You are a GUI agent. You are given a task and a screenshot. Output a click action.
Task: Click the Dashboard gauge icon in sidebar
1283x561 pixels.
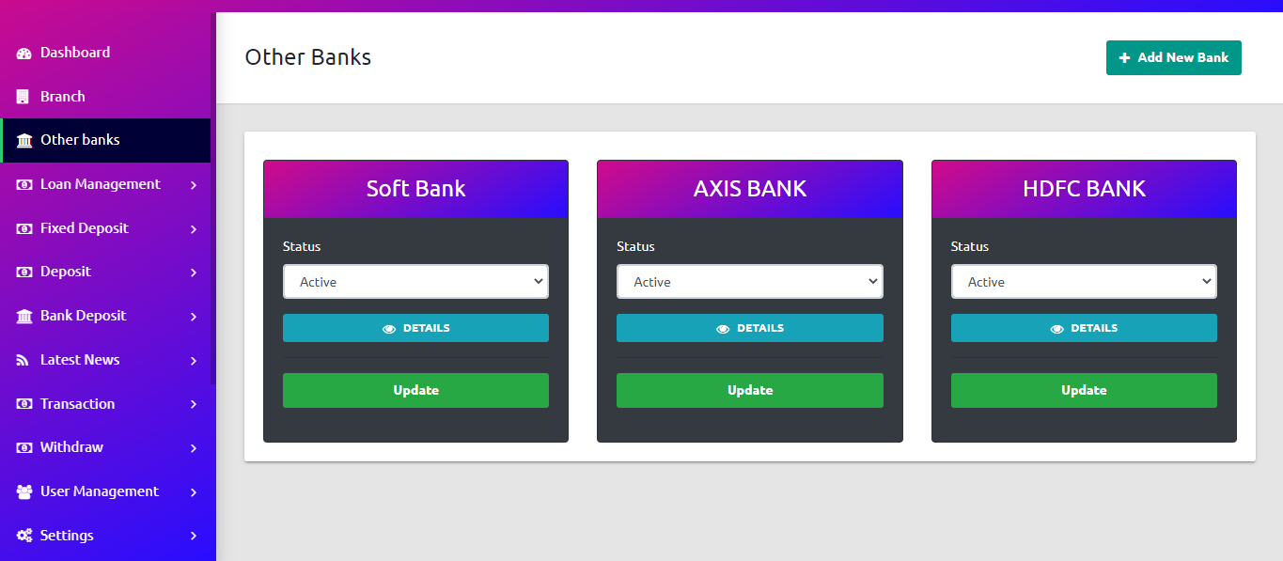click(x=24, y=54)
